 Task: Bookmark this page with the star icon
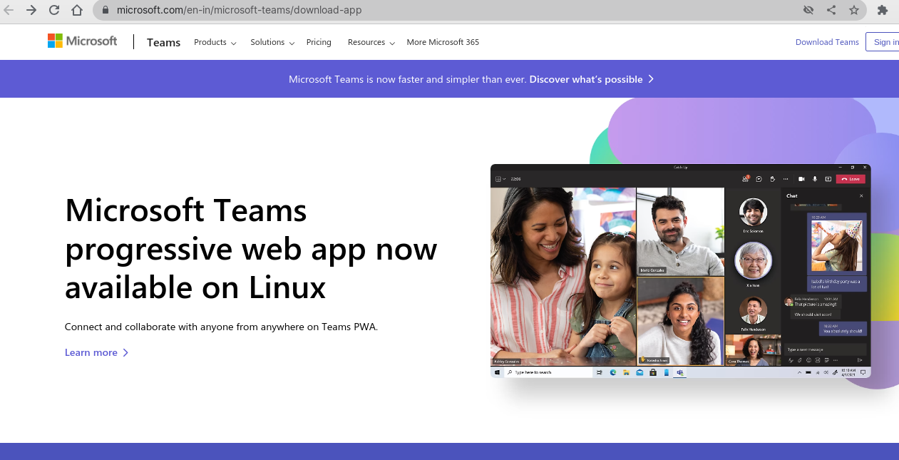(x=854, y=10)
